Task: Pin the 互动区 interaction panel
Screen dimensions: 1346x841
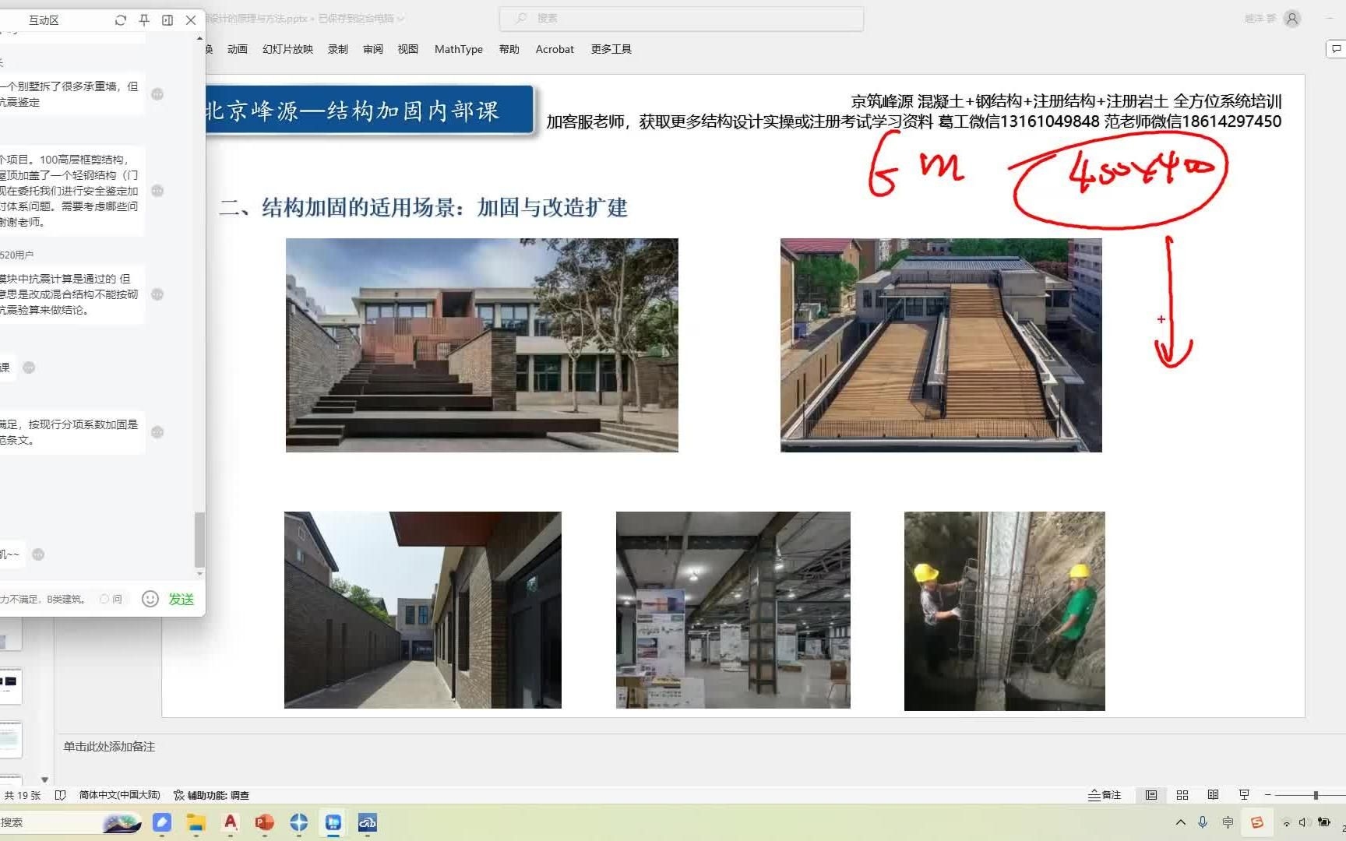Action: (144, 20)
